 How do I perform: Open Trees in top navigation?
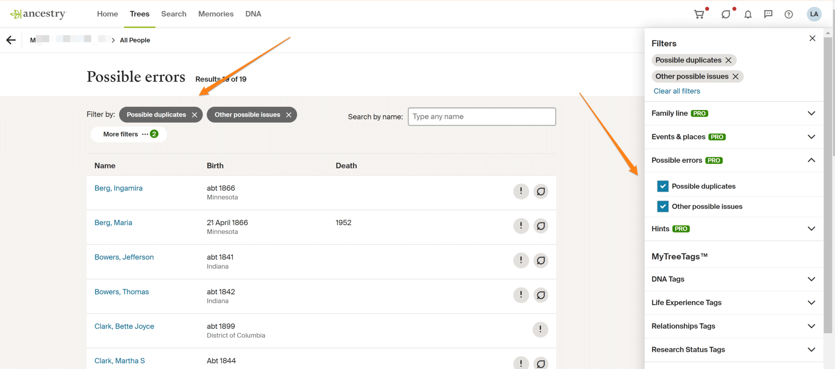click(139, 14)
